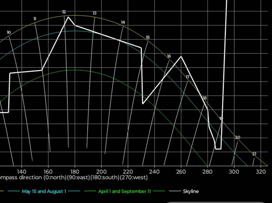Select the hour 14 marker label

(123, 22)
